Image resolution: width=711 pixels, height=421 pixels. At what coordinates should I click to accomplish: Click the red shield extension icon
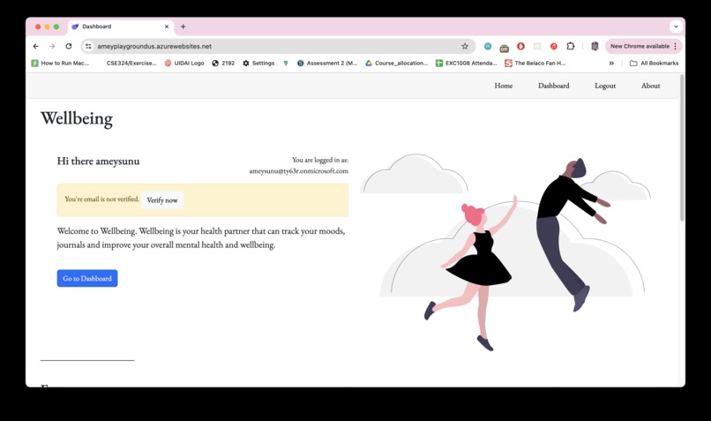[x=520, y=46]
